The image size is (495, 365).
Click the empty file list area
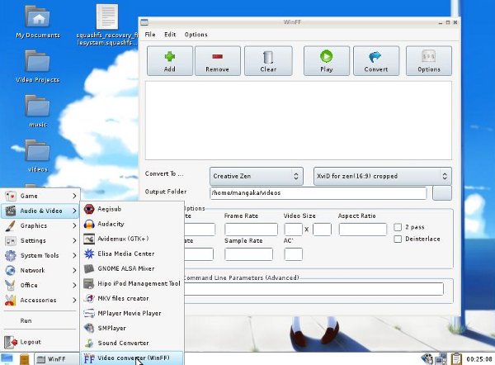point(299,121)
